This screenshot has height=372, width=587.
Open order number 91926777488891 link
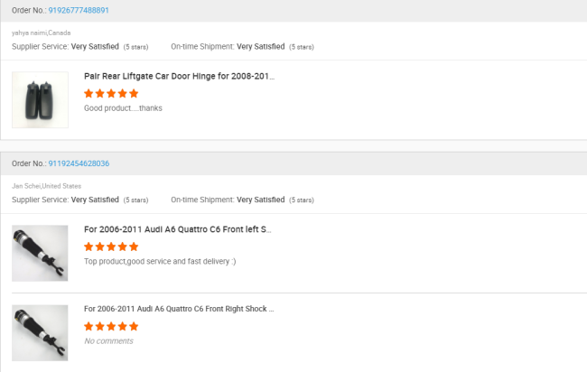(79, 11)
